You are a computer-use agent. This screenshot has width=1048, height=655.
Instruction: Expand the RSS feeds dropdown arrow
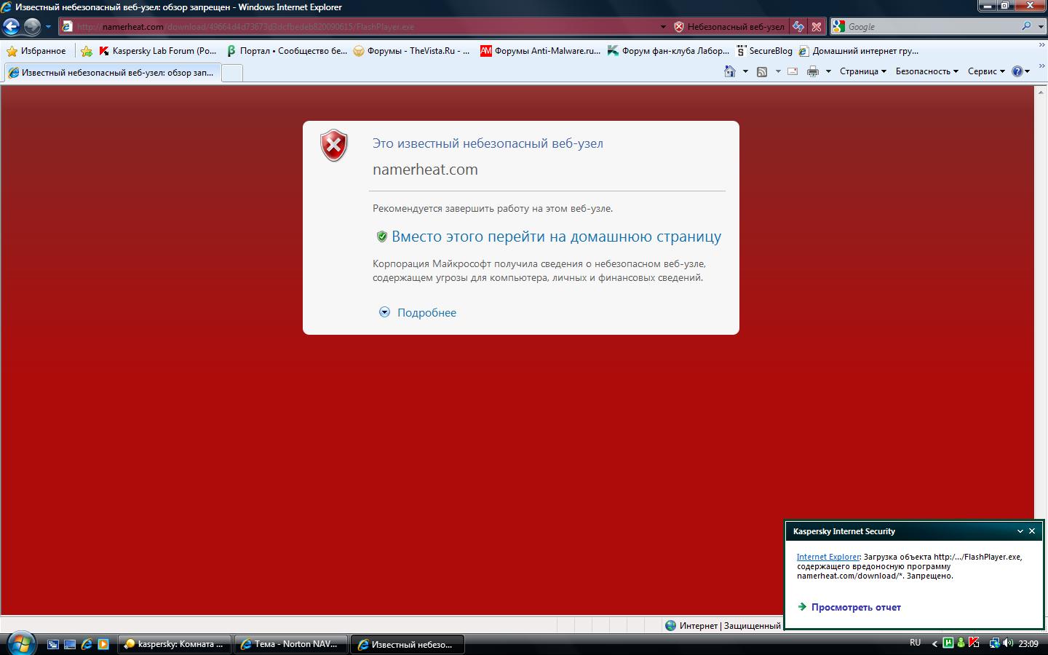(x=778, y=71)
